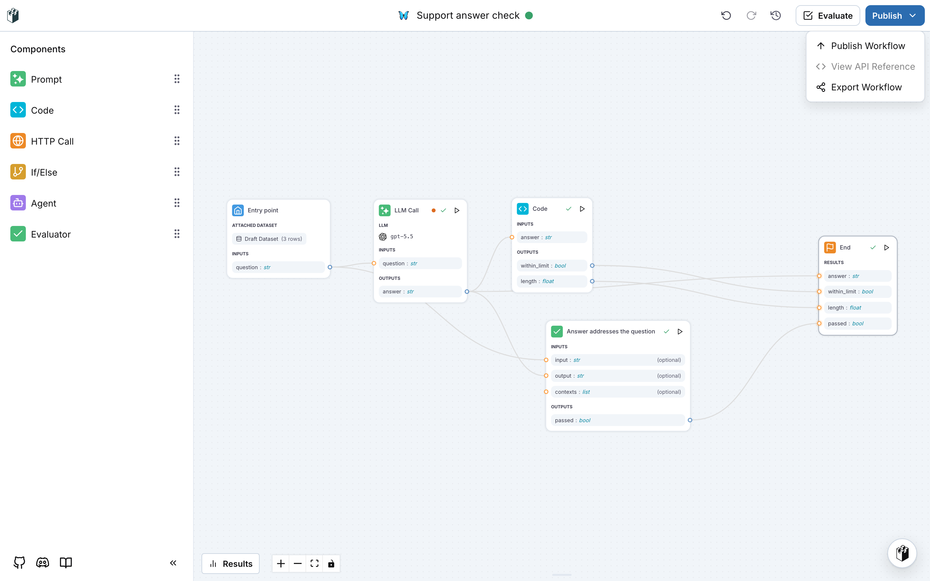Image resolution: width=930 pixels, height=581 pixels.
Task: Click the Code length output field
Action: [x=552, y=281]
